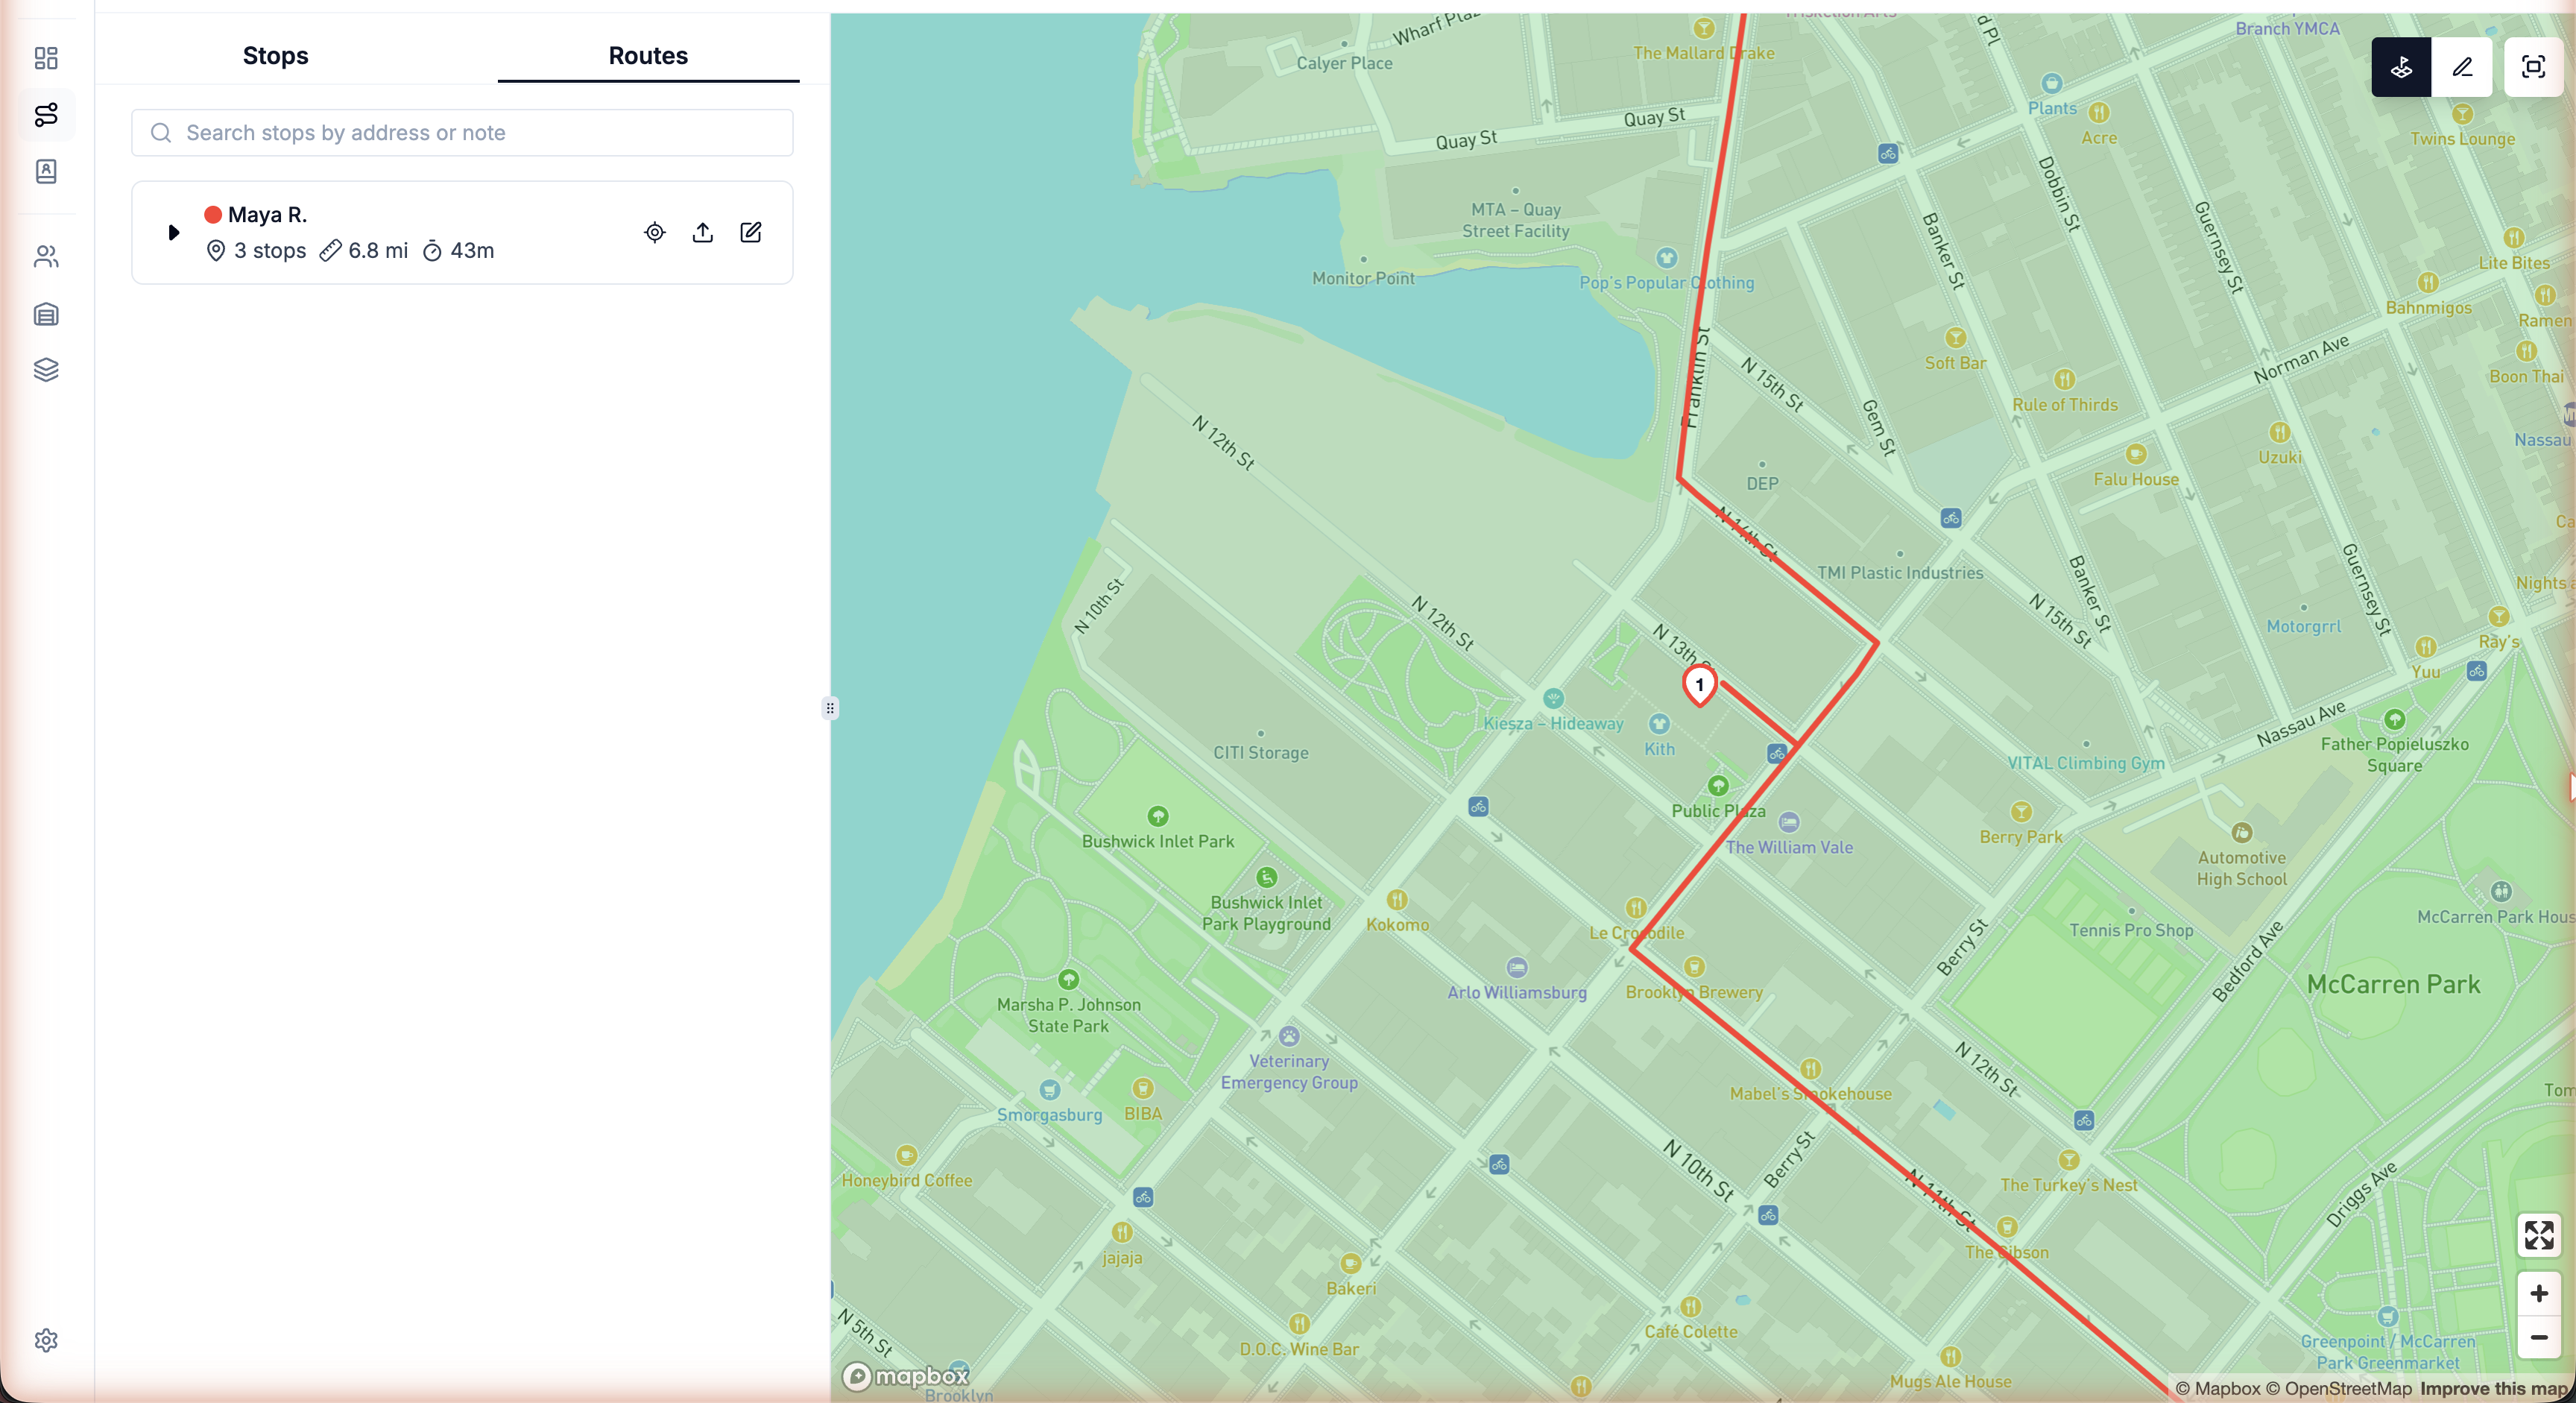Screen dimensions: 2576x1403
Task: Click the CITI Storage map label
Action: pos(1260,753)
